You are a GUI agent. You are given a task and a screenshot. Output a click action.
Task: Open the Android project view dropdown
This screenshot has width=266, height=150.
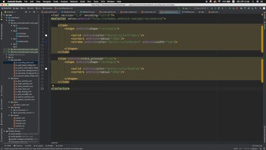[x=10, y=12]
